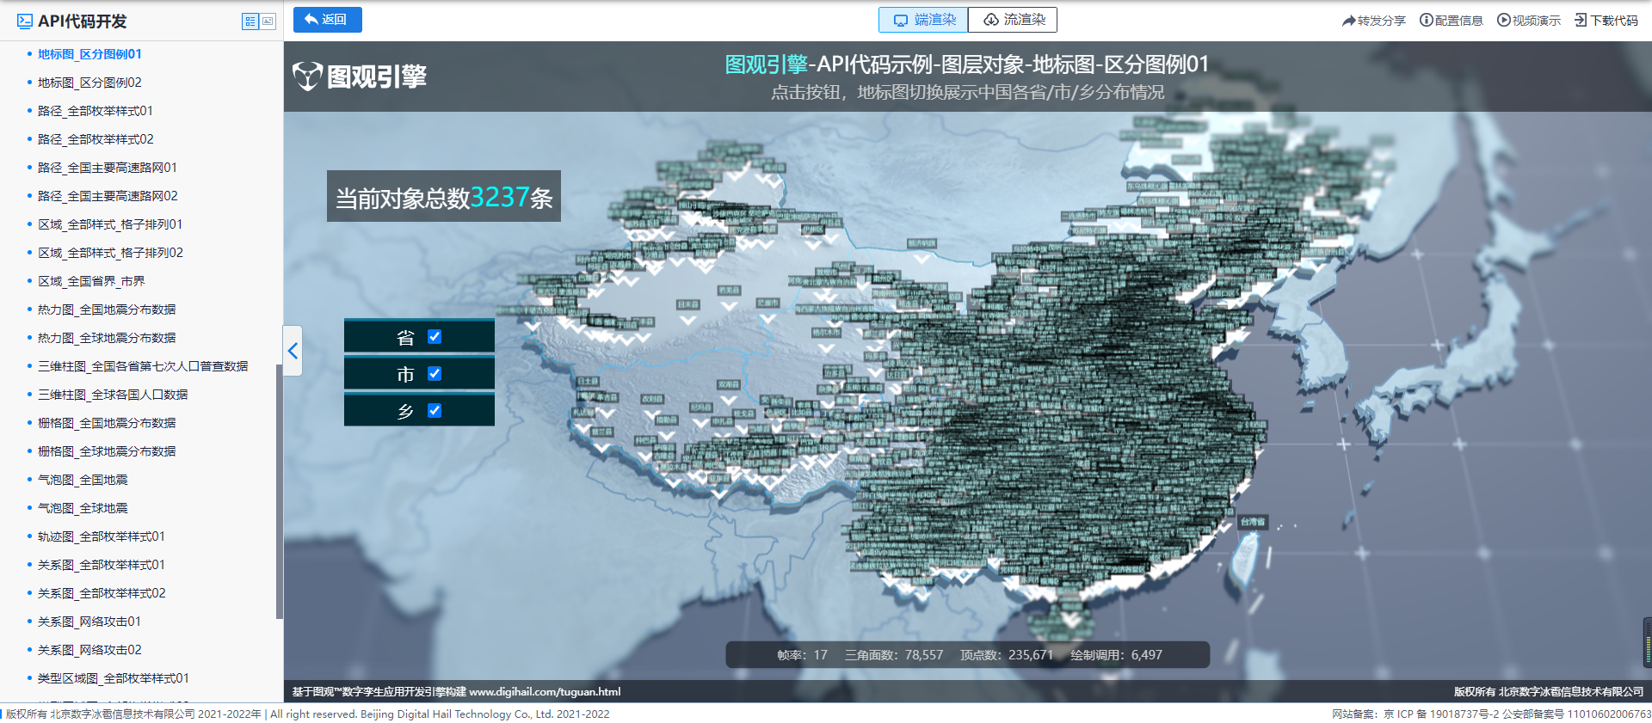Open 气泡图_全球地震

(83, 508)
